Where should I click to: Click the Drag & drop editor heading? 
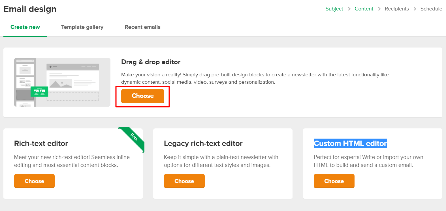point(151,62)
